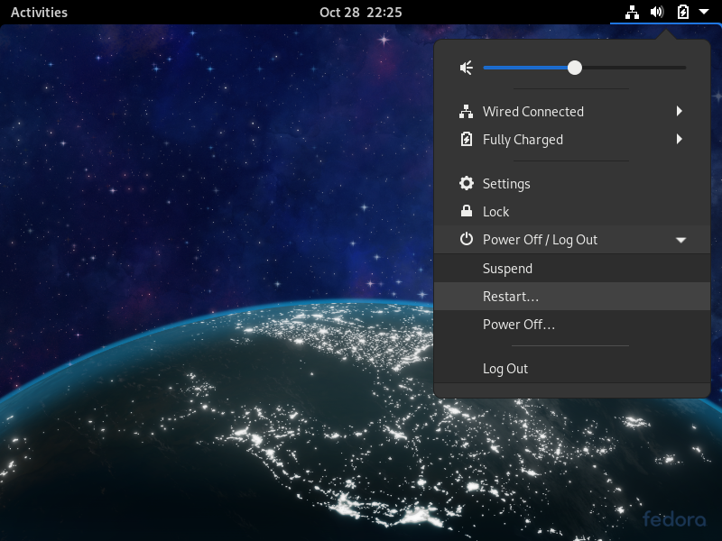This screenshot has width=722, height=541.
Task: Choose Log Out from the power menu
Action: [572, 369]
